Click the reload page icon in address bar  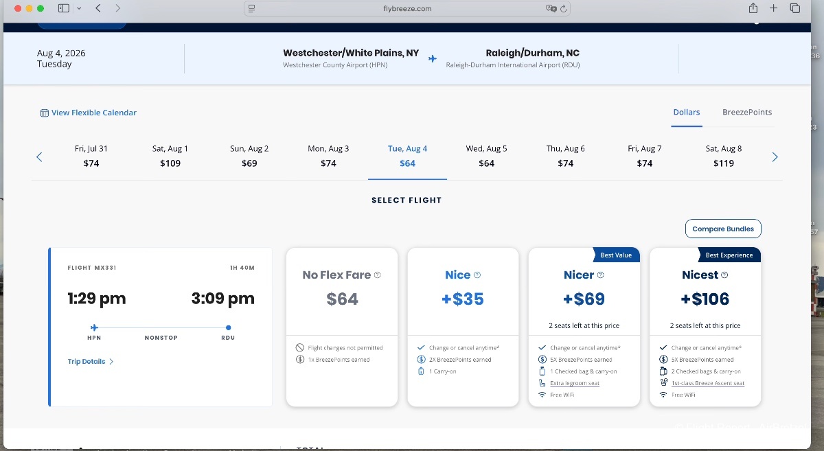click(x=563, y=9)
